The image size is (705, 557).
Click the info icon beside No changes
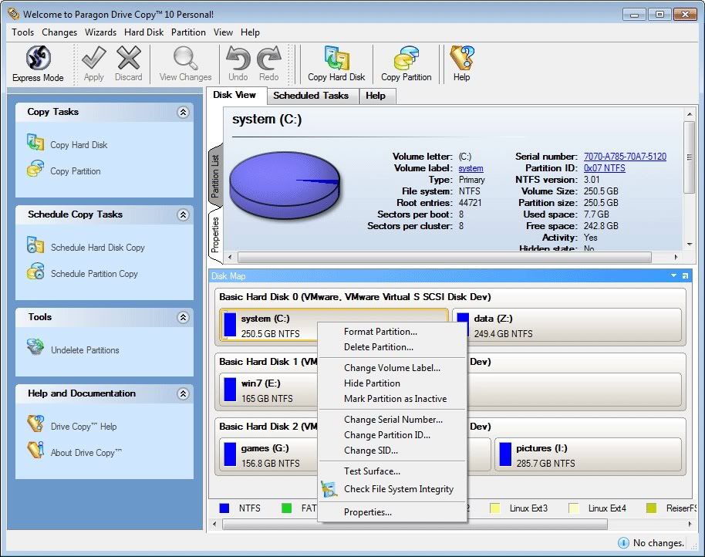click(623, 542)
